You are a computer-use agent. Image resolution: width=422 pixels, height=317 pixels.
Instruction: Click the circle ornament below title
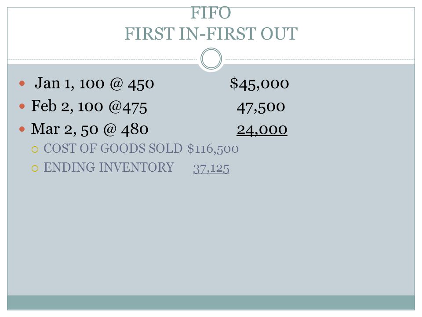coord(211,59)
